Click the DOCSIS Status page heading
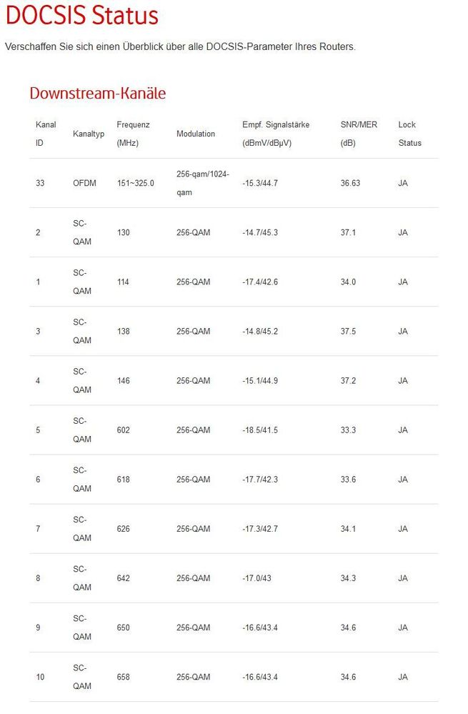Image resolution: width=468 pixels, height=714 pixels. pyautogui.click(x=82, y=15)
